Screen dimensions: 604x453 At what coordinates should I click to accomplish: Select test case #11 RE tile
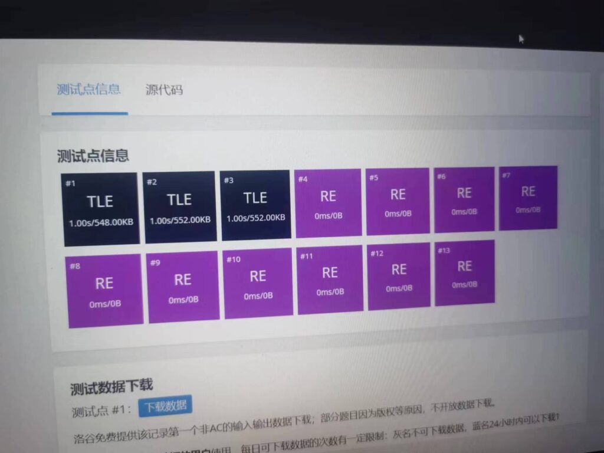coord(330,279)
